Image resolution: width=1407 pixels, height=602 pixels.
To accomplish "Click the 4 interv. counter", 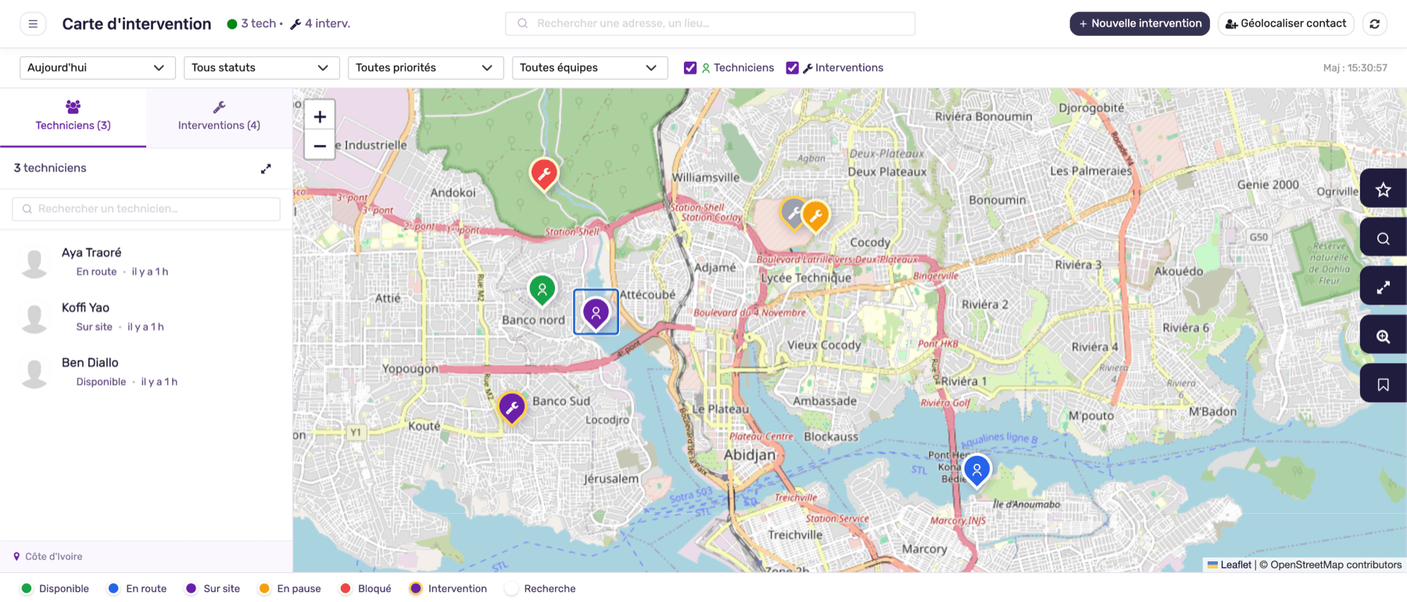I will click(320, 23).
